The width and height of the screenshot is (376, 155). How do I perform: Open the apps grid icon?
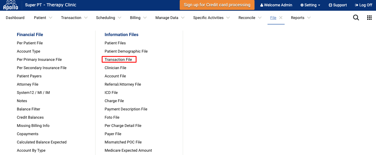tap(369, 18)
